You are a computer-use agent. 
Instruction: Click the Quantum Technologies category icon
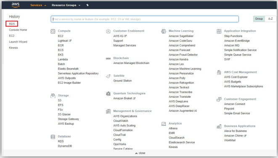[108, 94]
